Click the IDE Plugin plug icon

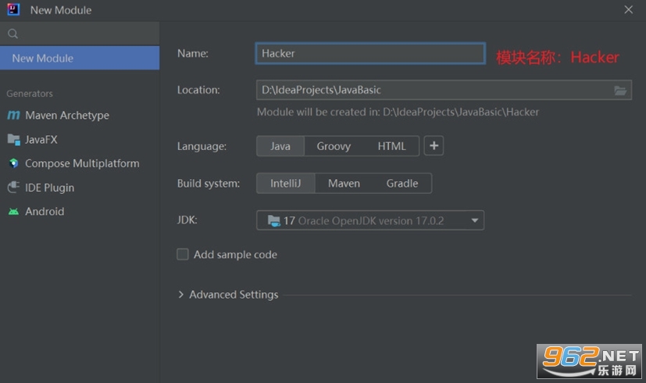[13, 188]
